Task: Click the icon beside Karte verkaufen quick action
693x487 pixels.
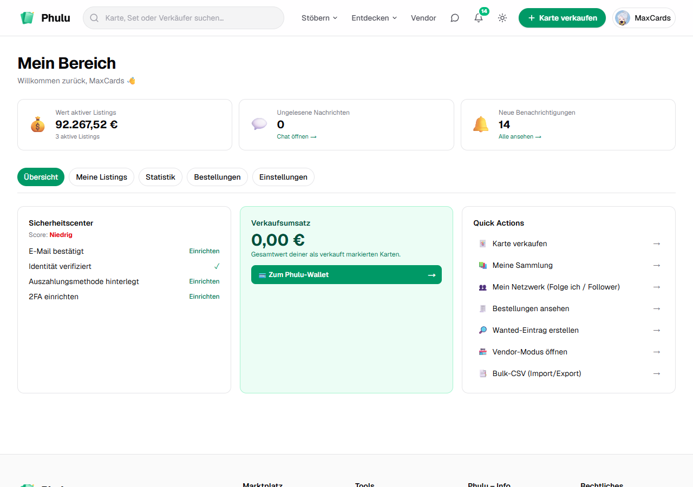Action: click(483, 243)
